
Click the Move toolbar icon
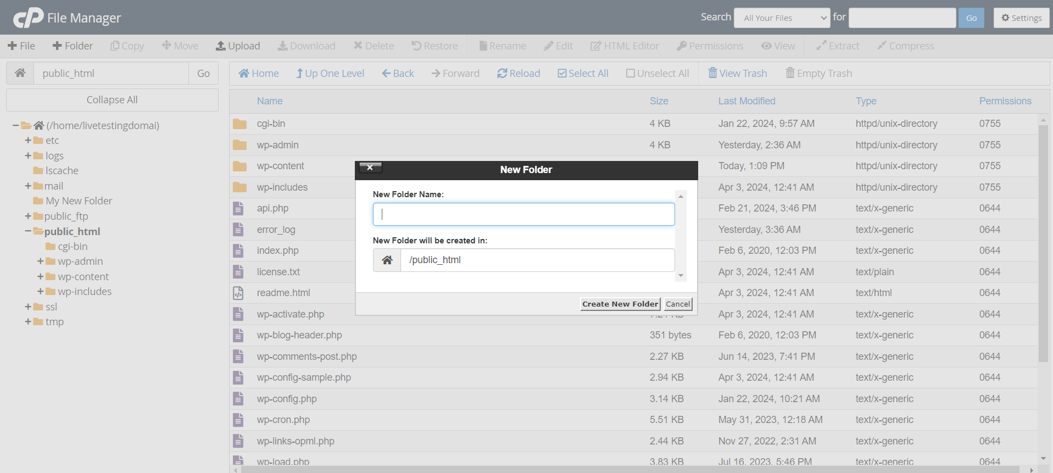coord(166,46)
